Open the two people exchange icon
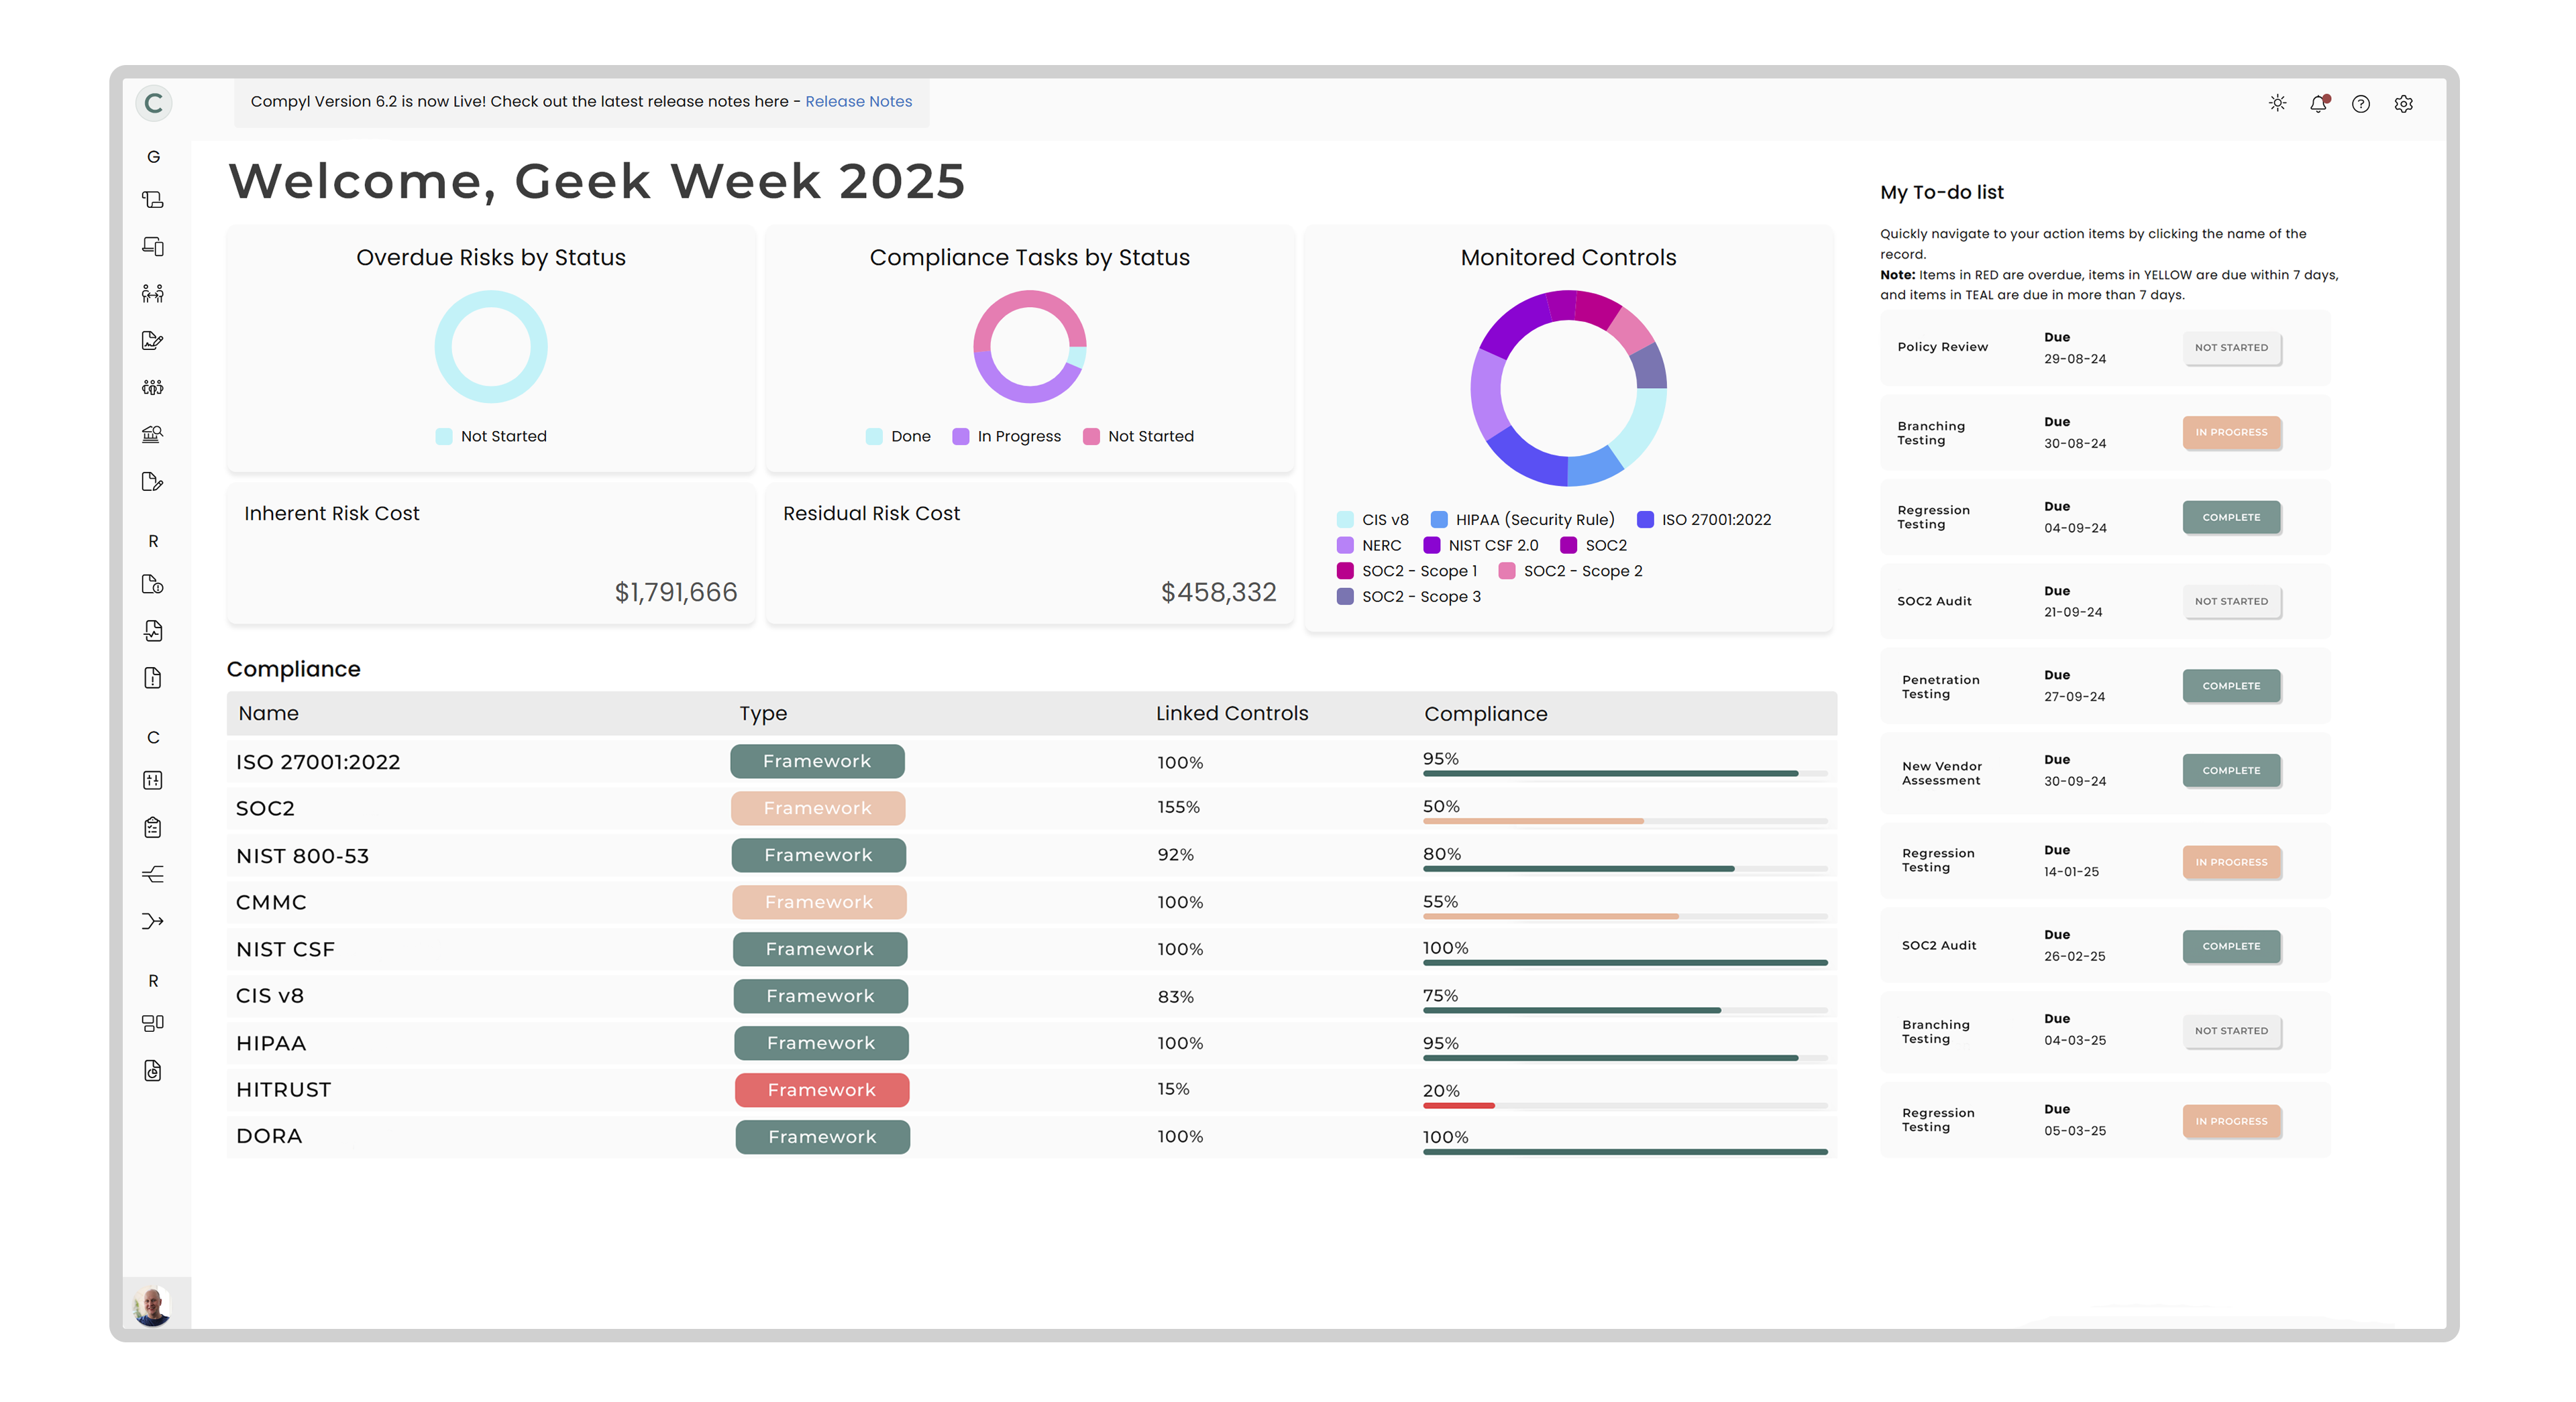This screenshot has height=1402, width=2576. [x=153, y=293]
